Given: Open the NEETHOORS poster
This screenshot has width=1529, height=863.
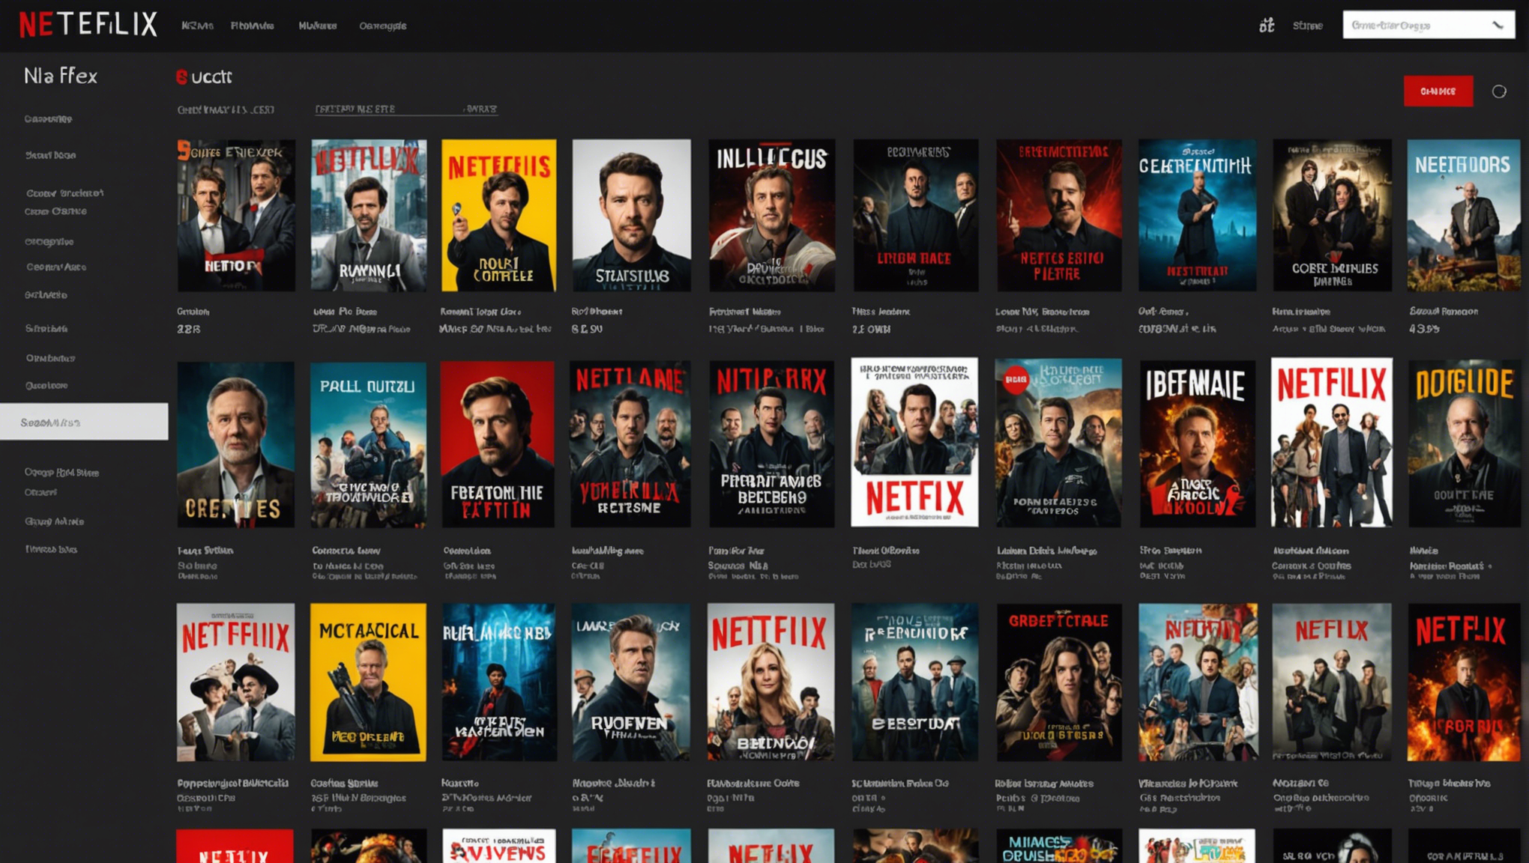Looking at the screenshot, I should [x=1464, y=215].
